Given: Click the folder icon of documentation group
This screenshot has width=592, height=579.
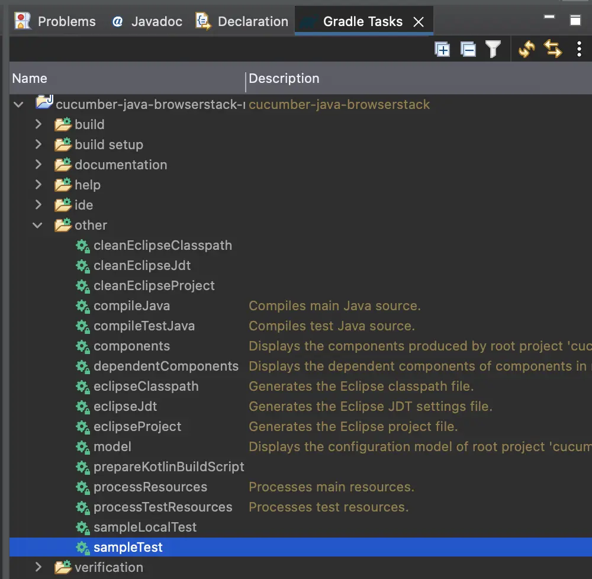Looking at the screenshot, I should pyautogui.click(x=63, y=165).
